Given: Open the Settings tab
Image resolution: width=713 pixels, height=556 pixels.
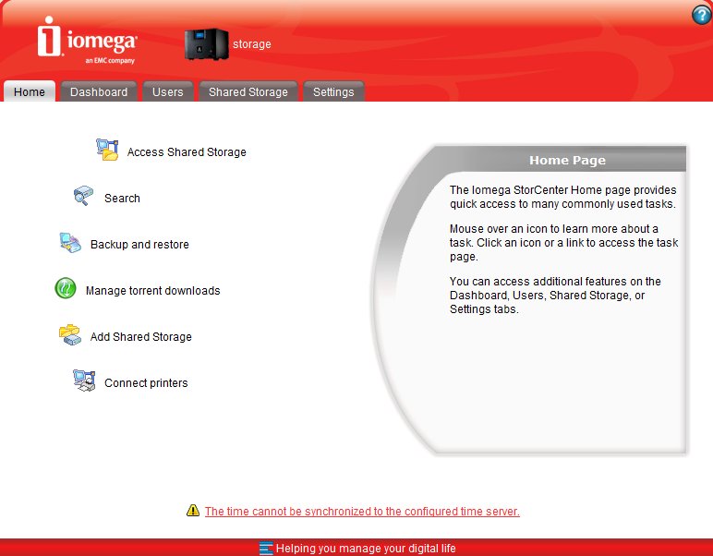Looking at the screenshot, I should pyautogui.click(x=333, y=91).
